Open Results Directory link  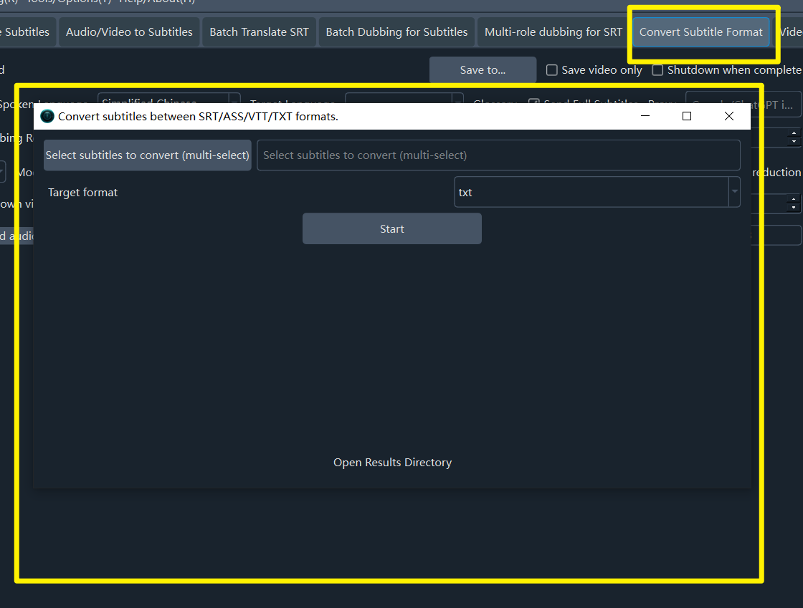[x=392, y=463]
